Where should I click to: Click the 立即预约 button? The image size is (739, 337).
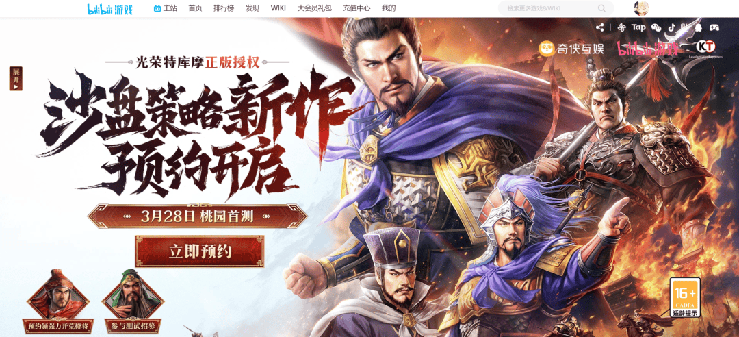coord(199,251)
